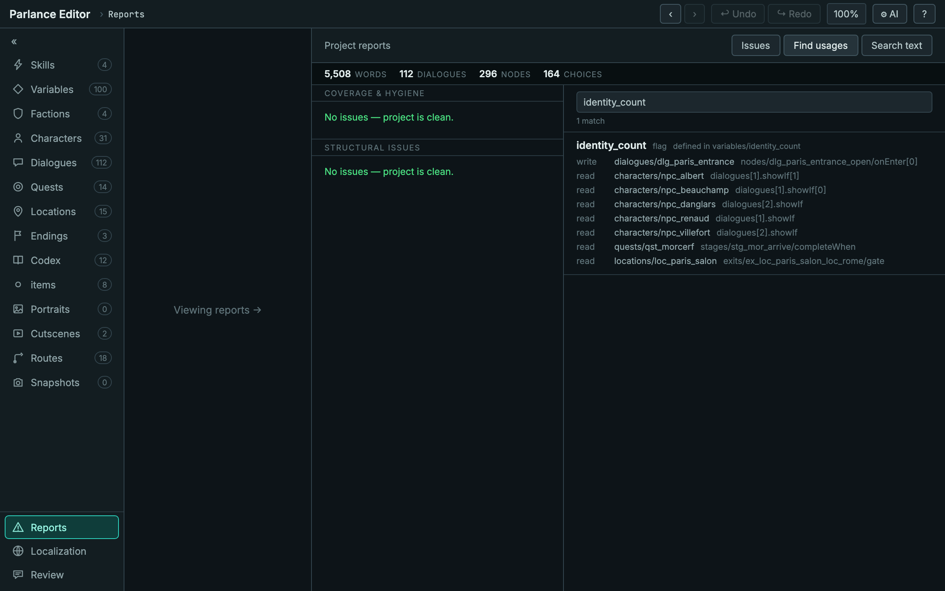Switch to the Issues tab

click(756, 45)
